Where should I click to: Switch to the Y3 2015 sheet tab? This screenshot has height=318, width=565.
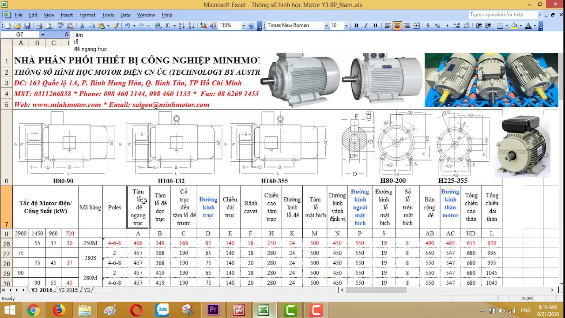coord(68,290)
